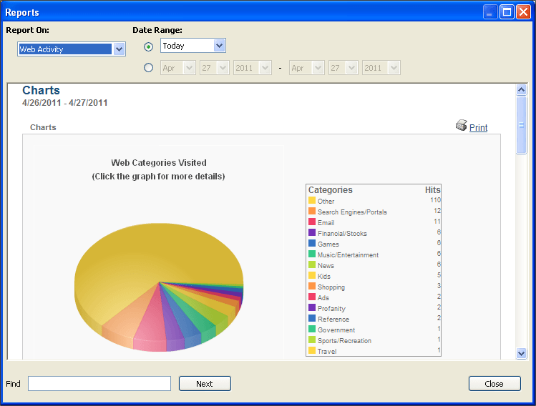Screen dimensions: 536x406
Task: Click the Web Categories pie chart
Action: pos(159,287)
